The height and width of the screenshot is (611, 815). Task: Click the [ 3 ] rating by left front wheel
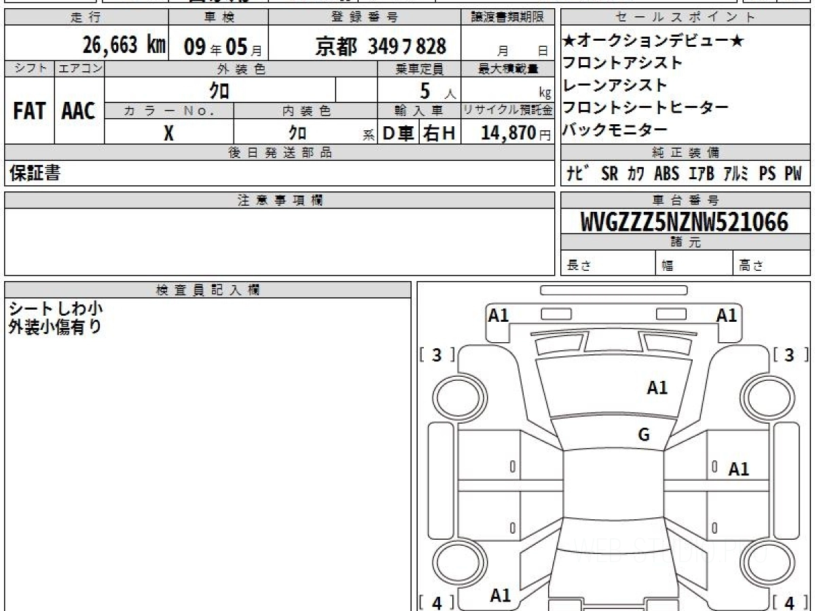point(437,355)
